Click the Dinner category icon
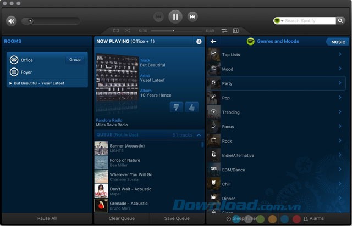 tap(213, 198)
